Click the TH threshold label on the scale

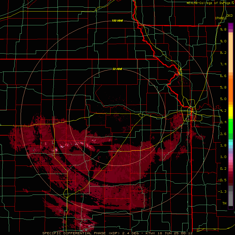(x=224, y=203)
